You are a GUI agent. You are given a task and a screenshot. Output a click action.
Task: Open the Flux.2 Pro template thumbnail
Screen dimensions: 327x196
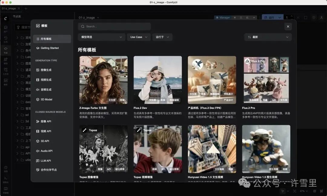coord(266,80)
